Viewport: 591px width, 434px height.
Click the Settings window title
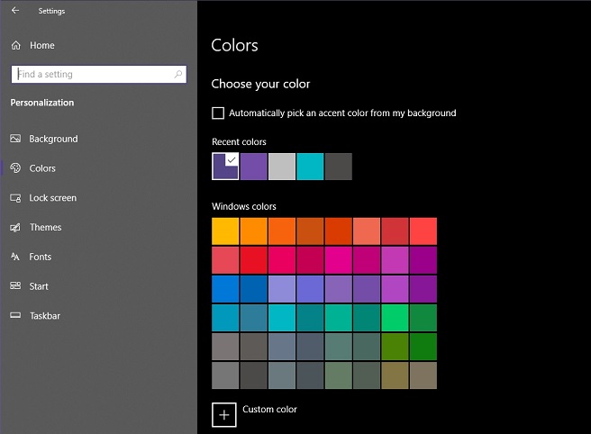point(51,11)
